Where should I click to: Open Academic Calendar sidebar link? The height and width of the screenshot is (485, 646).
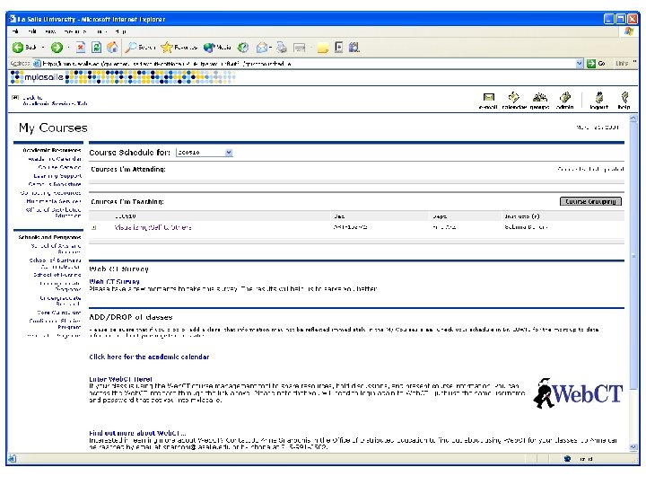(55, 159)
